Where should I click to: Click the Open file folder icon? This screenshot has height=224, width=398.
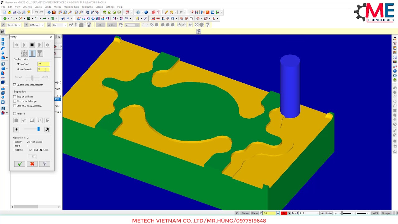tap(10, 12)
